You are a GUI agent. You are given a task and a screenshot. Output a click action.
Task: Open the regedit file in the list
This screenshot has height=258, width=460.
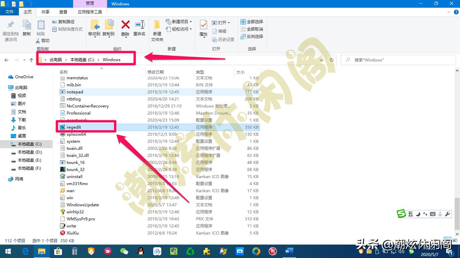[74, 127]
